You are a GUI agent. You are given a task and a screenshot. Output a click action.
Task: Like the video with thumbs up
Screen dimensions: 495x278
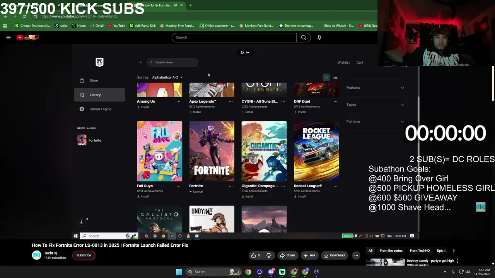(255, 255)
